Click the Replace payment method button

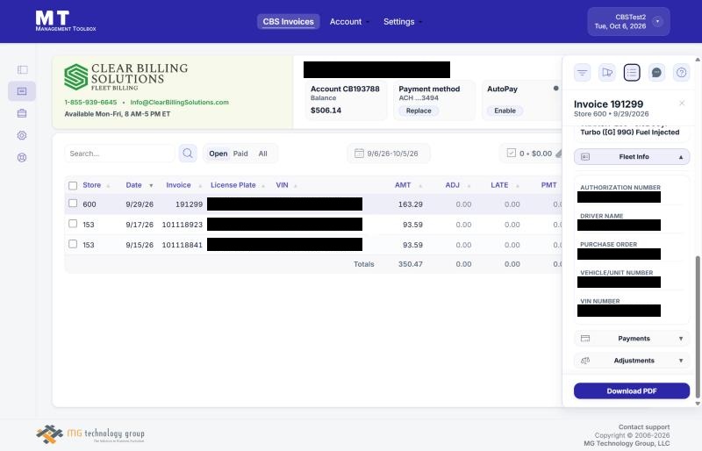[419, 111]
